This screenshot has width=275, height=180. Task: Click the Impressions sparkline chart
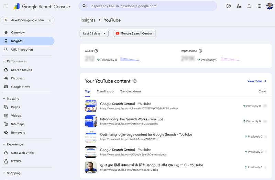click(x=231, y=59)
